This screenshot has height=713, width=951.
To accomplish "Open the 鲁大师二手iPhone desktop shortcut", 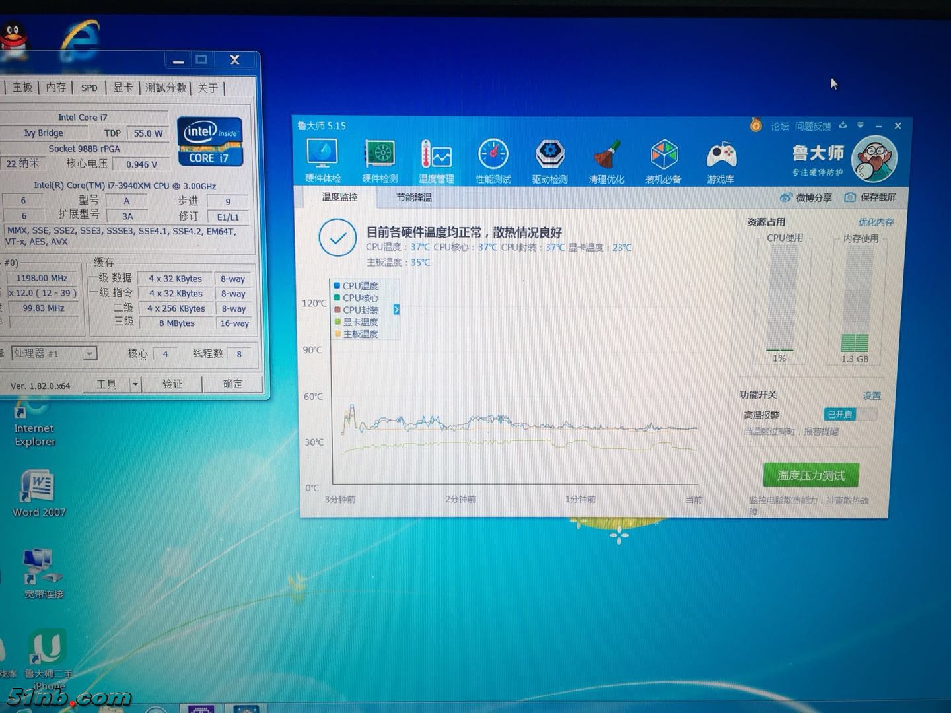I will (48, 660).
